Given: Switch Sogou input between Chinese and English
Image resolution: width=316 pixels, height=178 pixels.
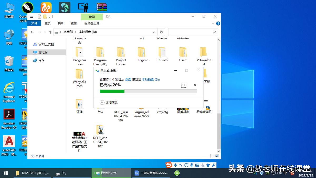Looking at the screenshot, I should [176, 166].
